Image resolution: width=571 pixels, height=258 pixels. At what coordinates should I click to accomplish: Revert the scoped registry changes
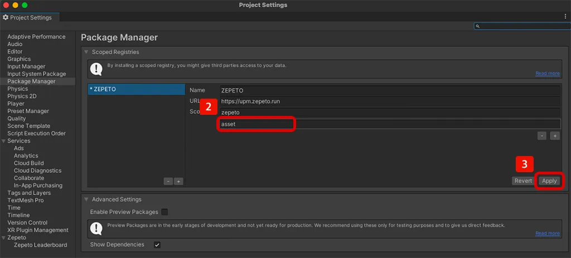pos(523,181)
